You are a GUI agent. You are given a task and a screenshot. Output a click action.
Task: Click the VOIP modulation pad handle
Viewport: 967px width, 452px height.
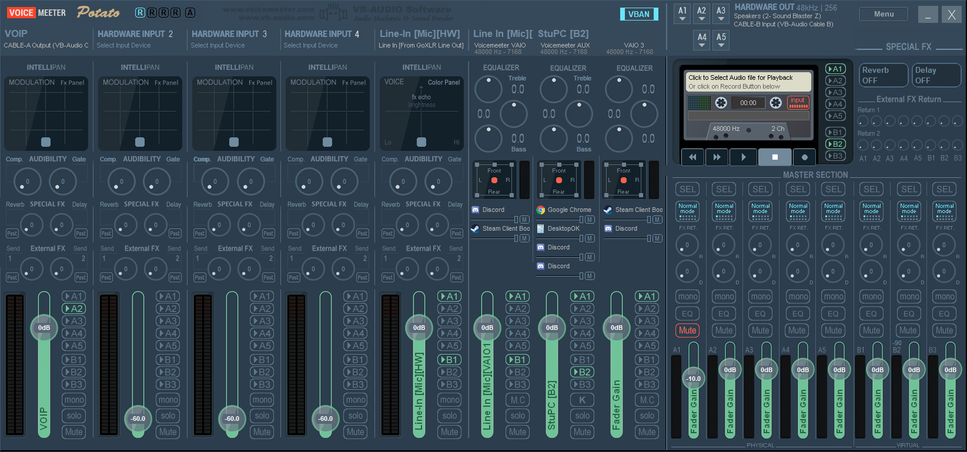coord(46,141)
